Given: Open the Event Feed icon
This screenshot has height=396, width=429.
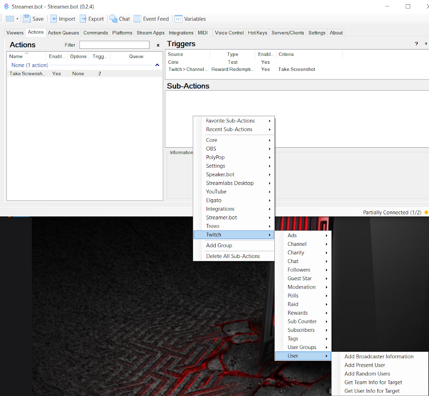Looking at the screenshot, I should [x=137, y=19].
